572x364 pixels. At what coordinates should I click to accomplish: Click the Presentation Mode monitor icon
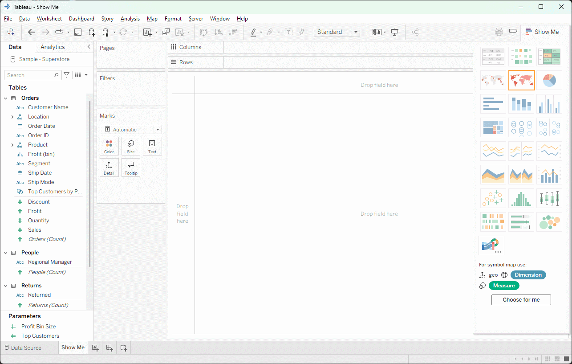pos(394,32)
